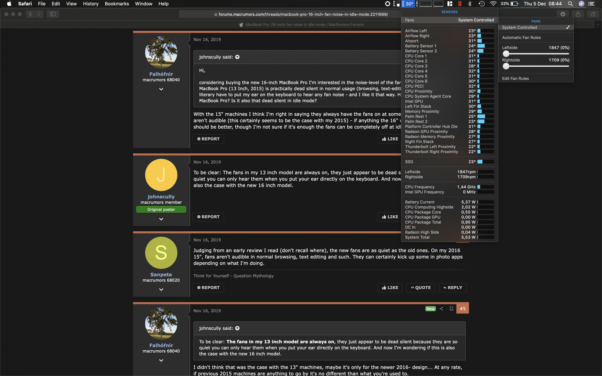Open the Bookmarks menu

[x=117, y=4]
